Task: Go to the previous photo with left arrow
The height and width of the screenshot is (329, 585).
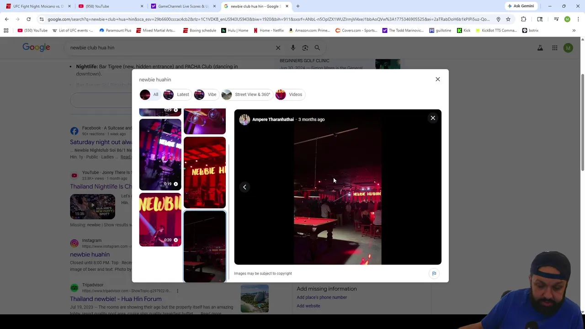Action: [x=245, y=187]
